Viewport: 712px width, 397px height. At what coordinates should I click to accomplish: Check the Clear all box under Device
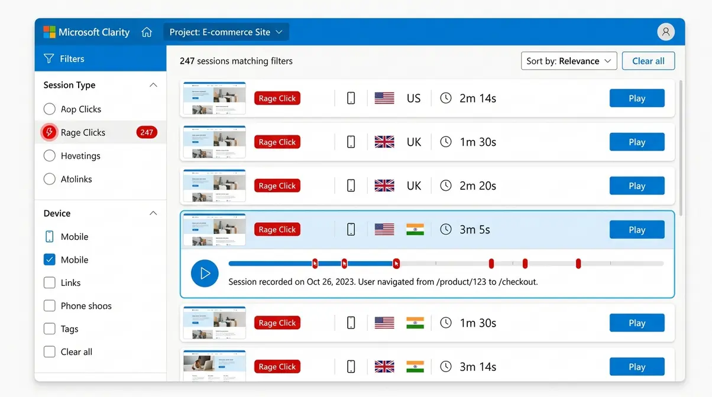pos(50,352)
